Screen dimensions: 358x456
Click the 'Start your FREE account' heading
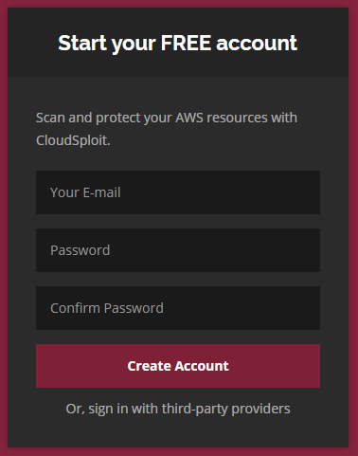(x=178, y=44)
